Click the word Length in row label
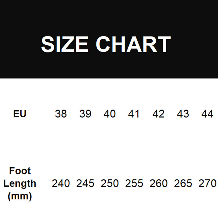218x218 pixels. click(x=20, y=183)
